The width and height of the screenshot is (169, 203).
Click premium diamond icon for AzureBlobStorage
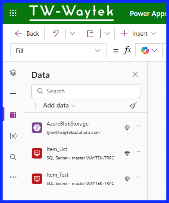click(x=127, y=128)
